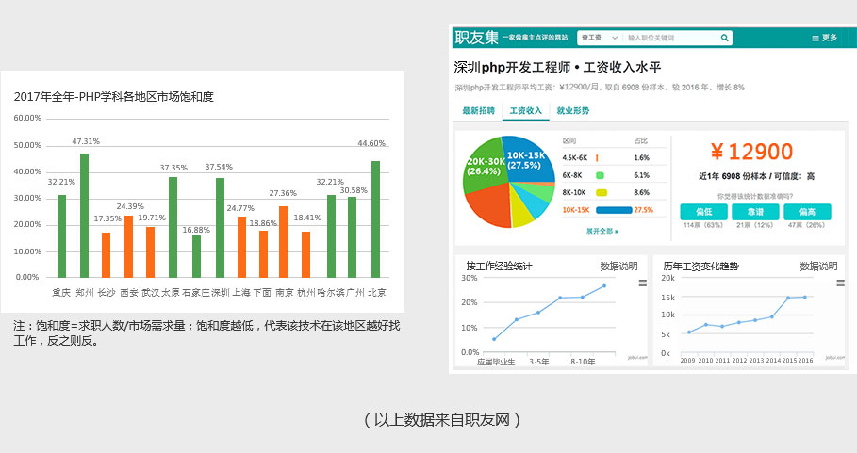
Task: Click the 职友集 site logo
Action: (x=477, y=37)
